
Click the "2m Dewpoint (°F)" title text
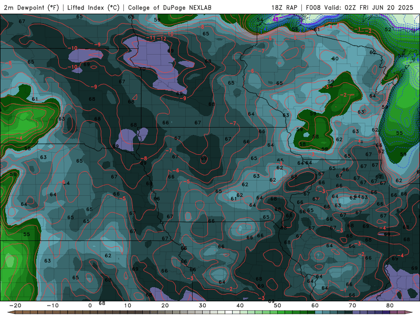pos(31,7)
